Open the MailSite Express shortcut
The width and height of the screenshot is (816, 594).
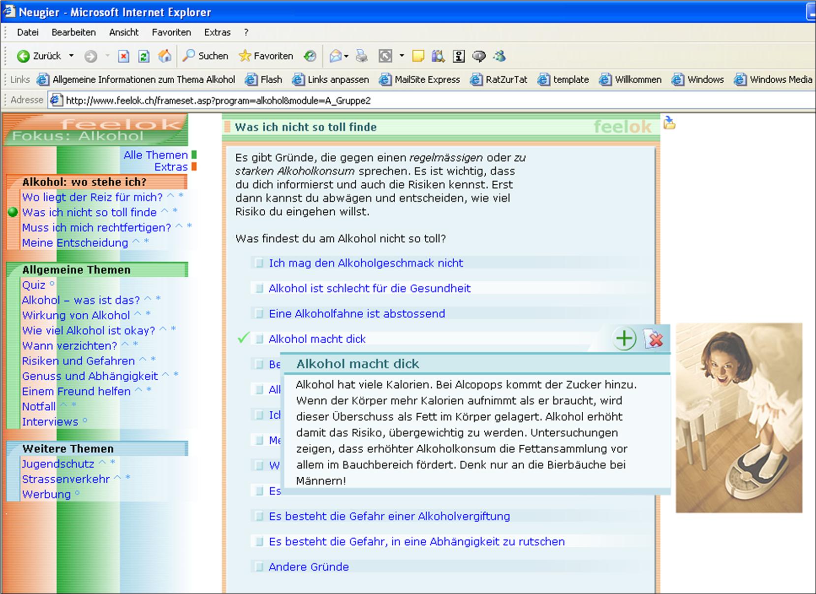click(420, 79)
